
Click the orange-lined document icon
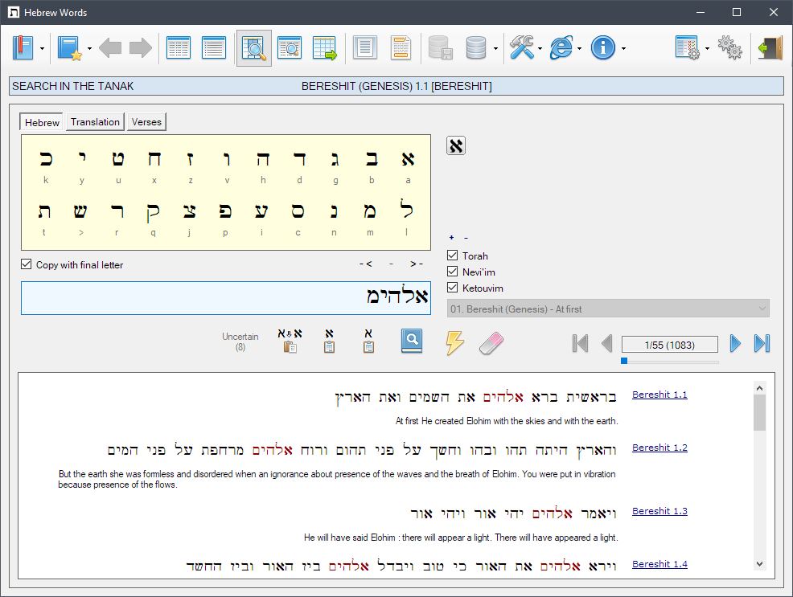tap(401, 48)
